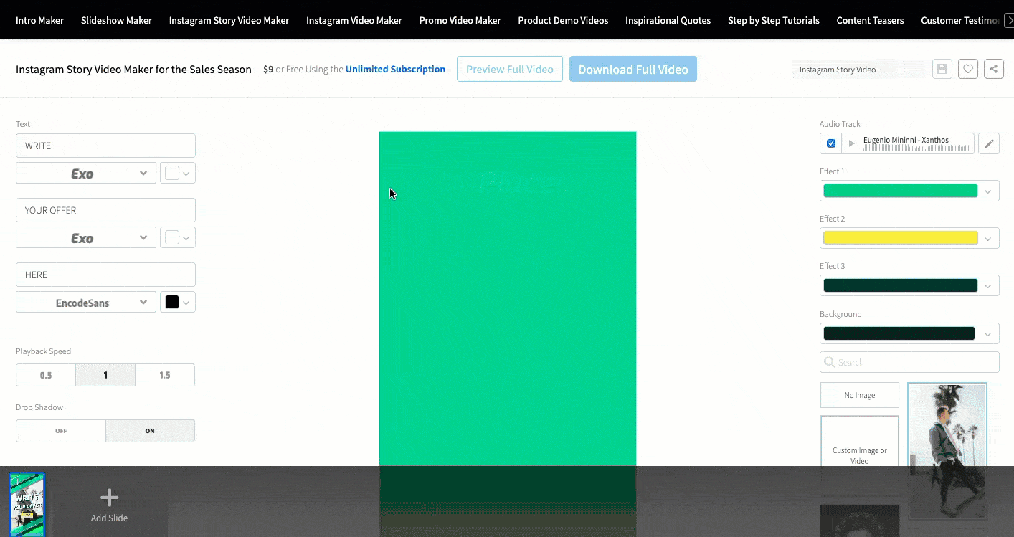1014x537 pixels.
Task: Set playback speed to 1.5
Action: click(165, 375)
